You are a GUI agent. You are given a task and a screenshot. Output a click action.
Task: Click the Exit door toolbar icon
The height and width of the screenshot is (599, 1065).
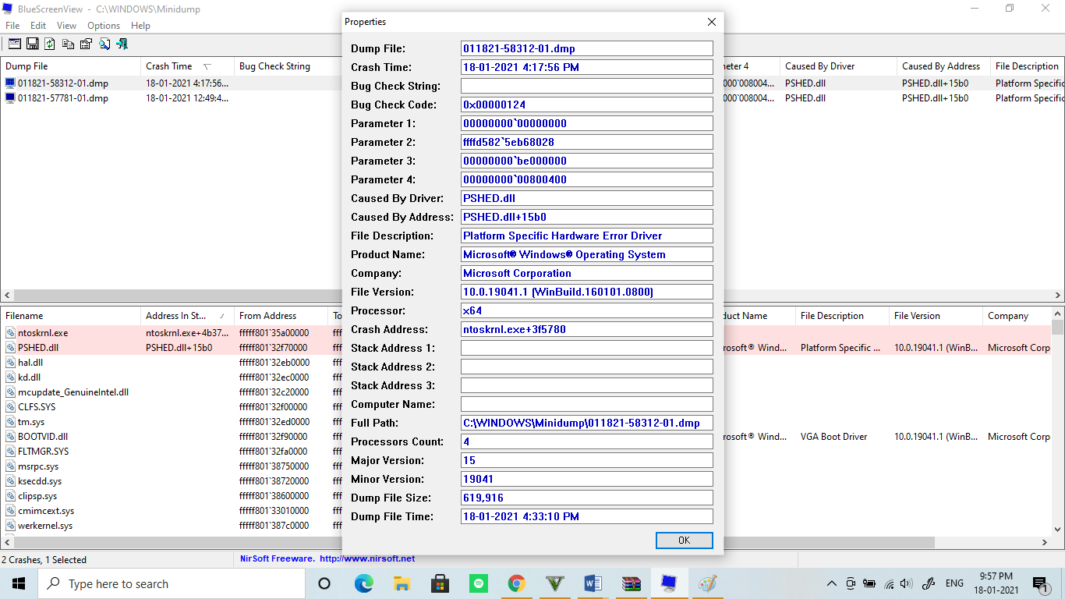[122, 44]
